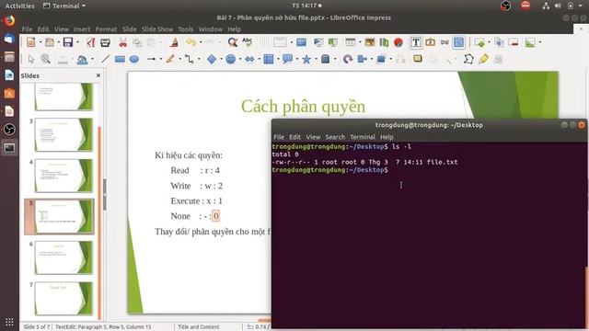Viewport: 589px width, 331px height.
Task: Click the Print icon in toolbar
Action: pyautogui.click(x=105, y=42)
